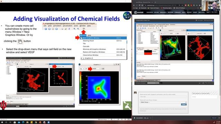Click the Windows search circle icon
Image resolution: width=221 pixels, height=124 pixels.
[6, 122]
